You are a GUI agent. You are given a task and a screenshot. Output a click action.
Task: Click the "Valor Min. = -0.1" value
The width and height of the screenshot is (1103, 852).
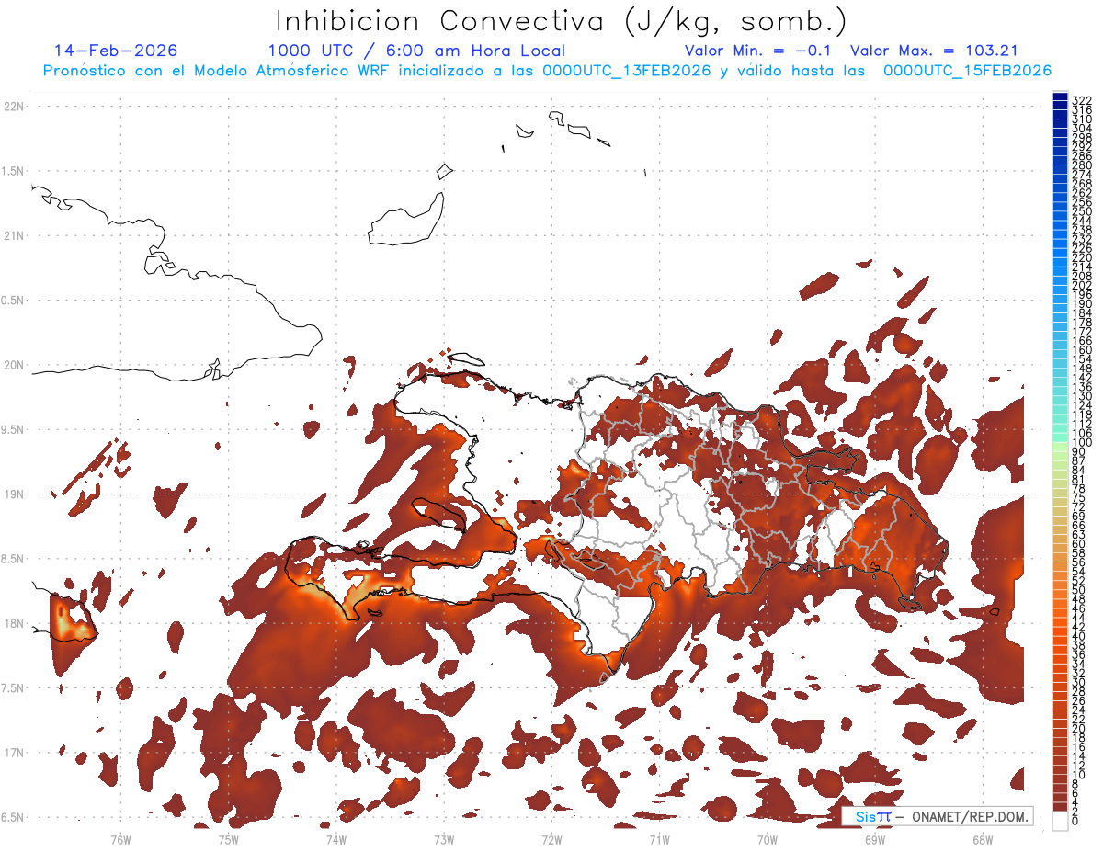point(758,51)
